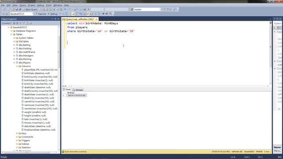Click the MinBDays column header in results
This screenshot has height=159, width=283.
pyautogui.click(x=71, y=93)
